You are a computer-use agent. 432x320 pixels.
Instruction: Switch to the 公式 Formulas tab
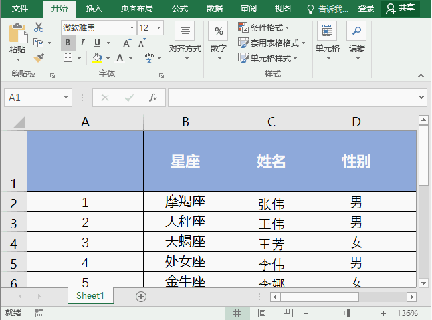point(180,9)
